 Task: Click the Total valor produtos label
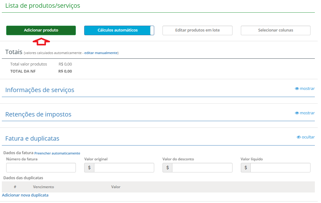29,64
